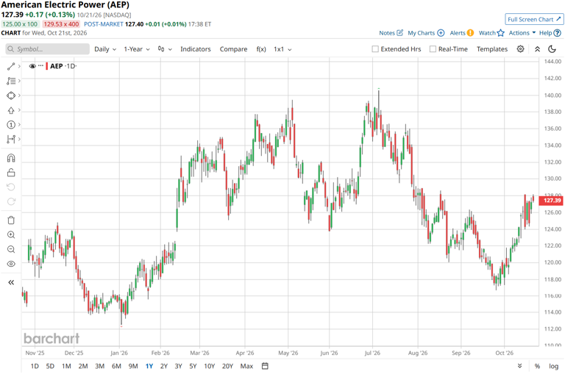Select the 5Y time range

pos(193,366)
